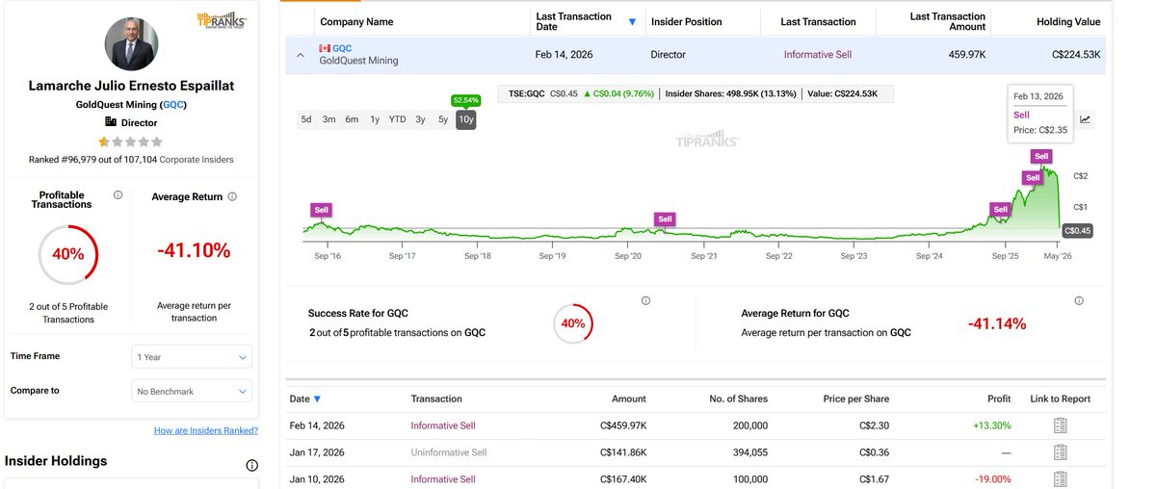The height and width of the screenshot is (489, 1156).
Task: Click Sell marker just below the peak marker
Action: (1033, 177)
